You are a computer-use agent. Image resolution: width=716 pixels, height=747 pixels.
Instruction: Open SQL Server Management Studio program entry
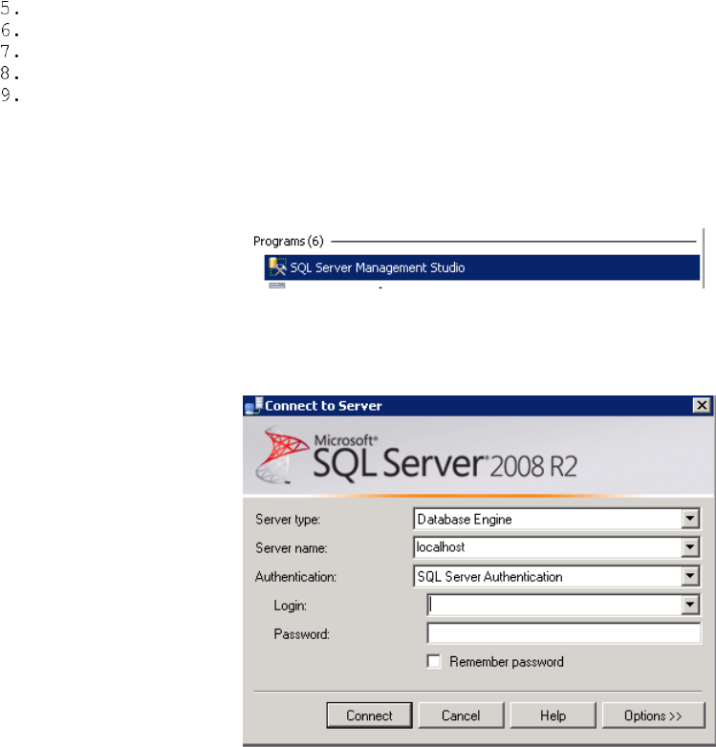coord(482,267)
